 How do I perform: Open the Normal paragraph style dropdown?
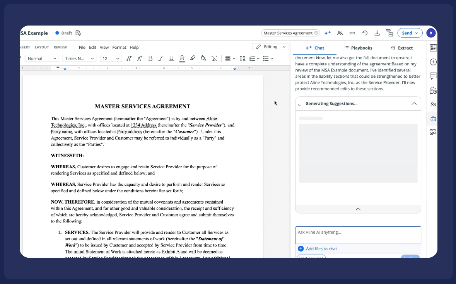[x=42, y=58]
